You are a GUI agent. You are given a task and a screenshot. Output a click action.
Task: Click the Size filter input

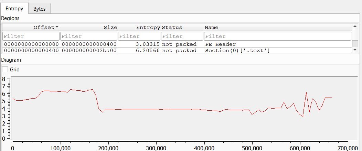click(x=89, y=36)
